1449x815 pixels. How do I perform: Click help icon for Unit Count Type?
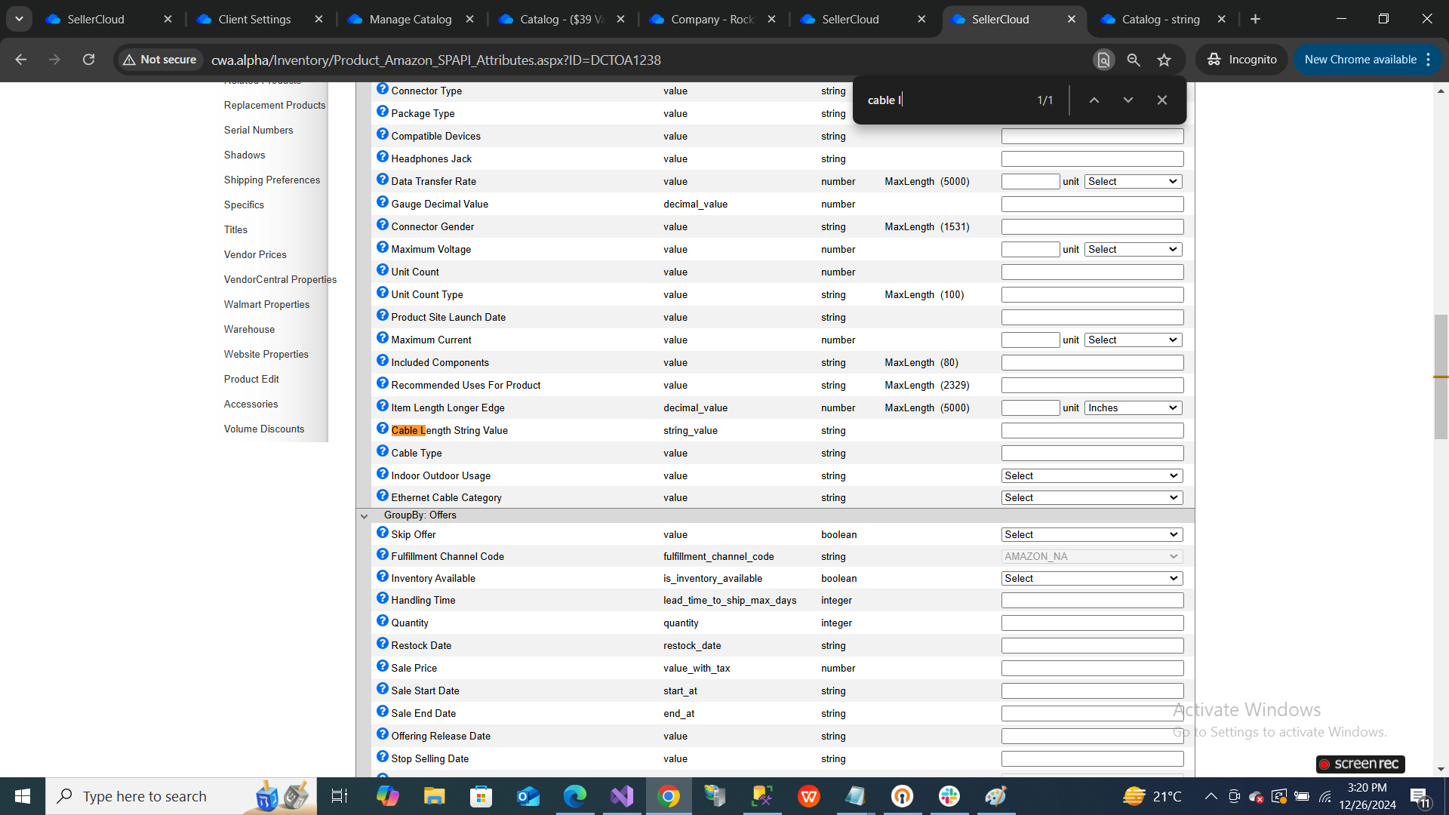pyautogui.click(x=383, y=293)
